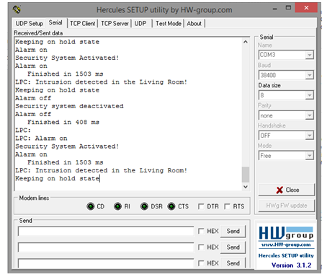
Task: Switch to the TCP Server tab
Action: pyautogui.click(x=115, y=24)
